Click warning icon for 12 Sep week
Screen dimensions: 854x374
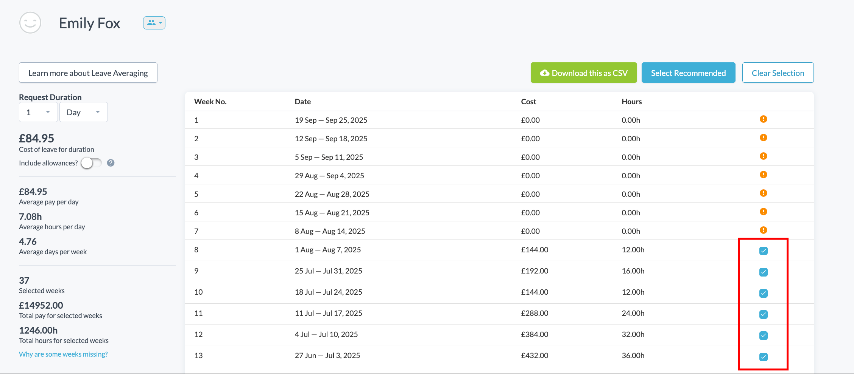pos(763,138)
